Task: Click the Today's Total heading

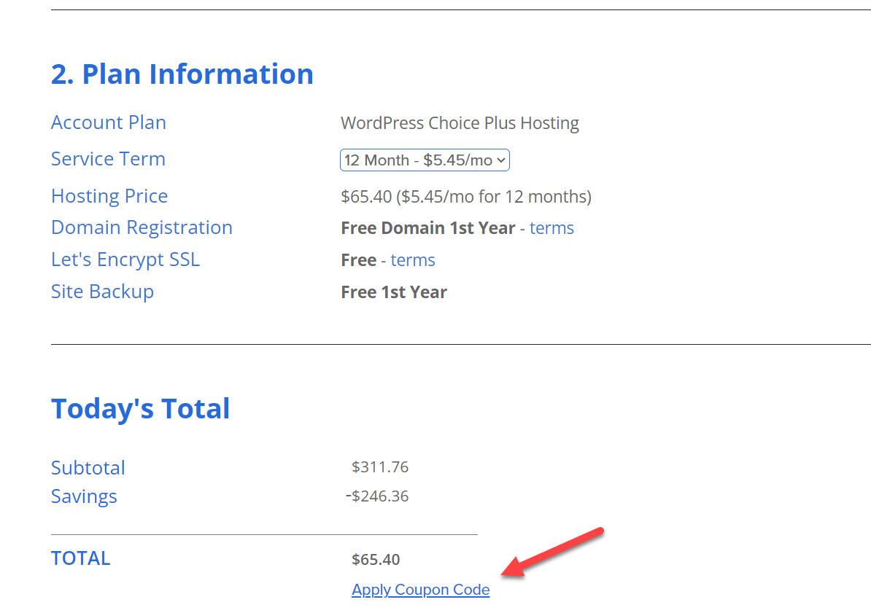Action: click(x=141, y=409)
